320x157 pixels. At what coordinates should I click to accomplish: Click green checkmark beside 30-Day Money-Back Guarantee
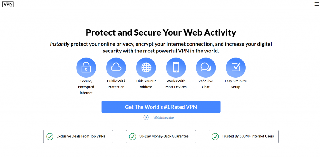[x=132, y=136]
